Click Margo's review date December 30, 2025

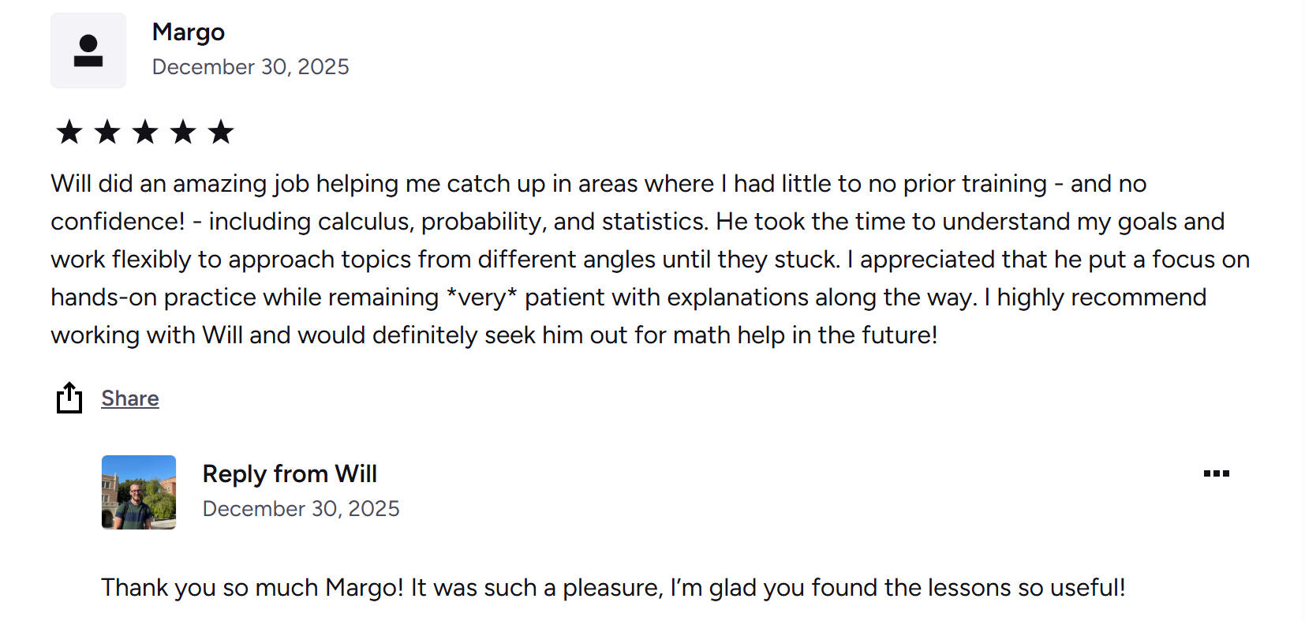tap(250, 67)
